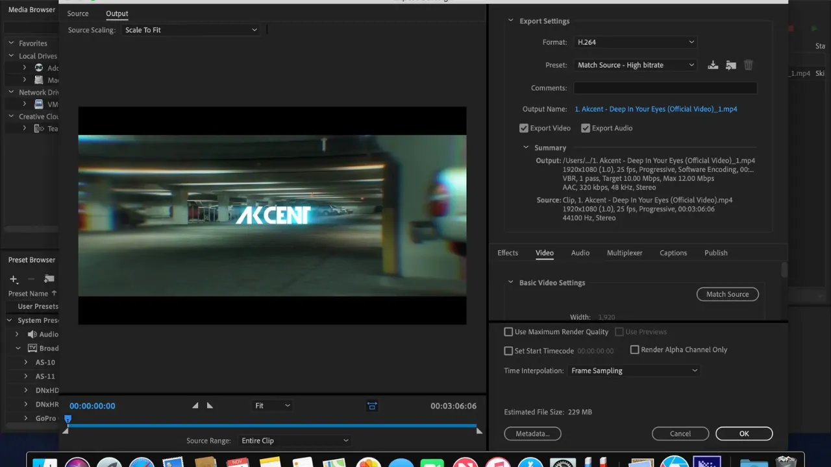Collapse the Summary section
Screen dimensions: 831x467
click(526, 147)
